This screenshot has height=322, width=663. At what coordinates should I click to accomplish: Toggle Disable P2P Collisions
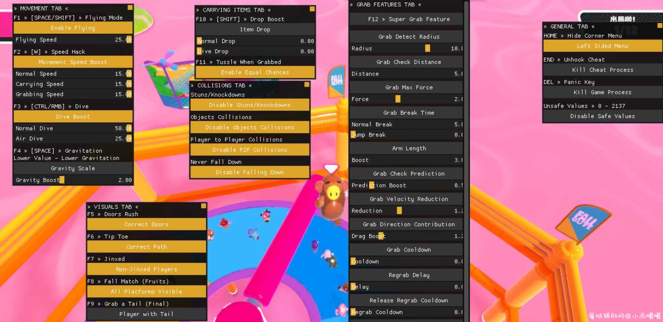[x=250, y=150]
